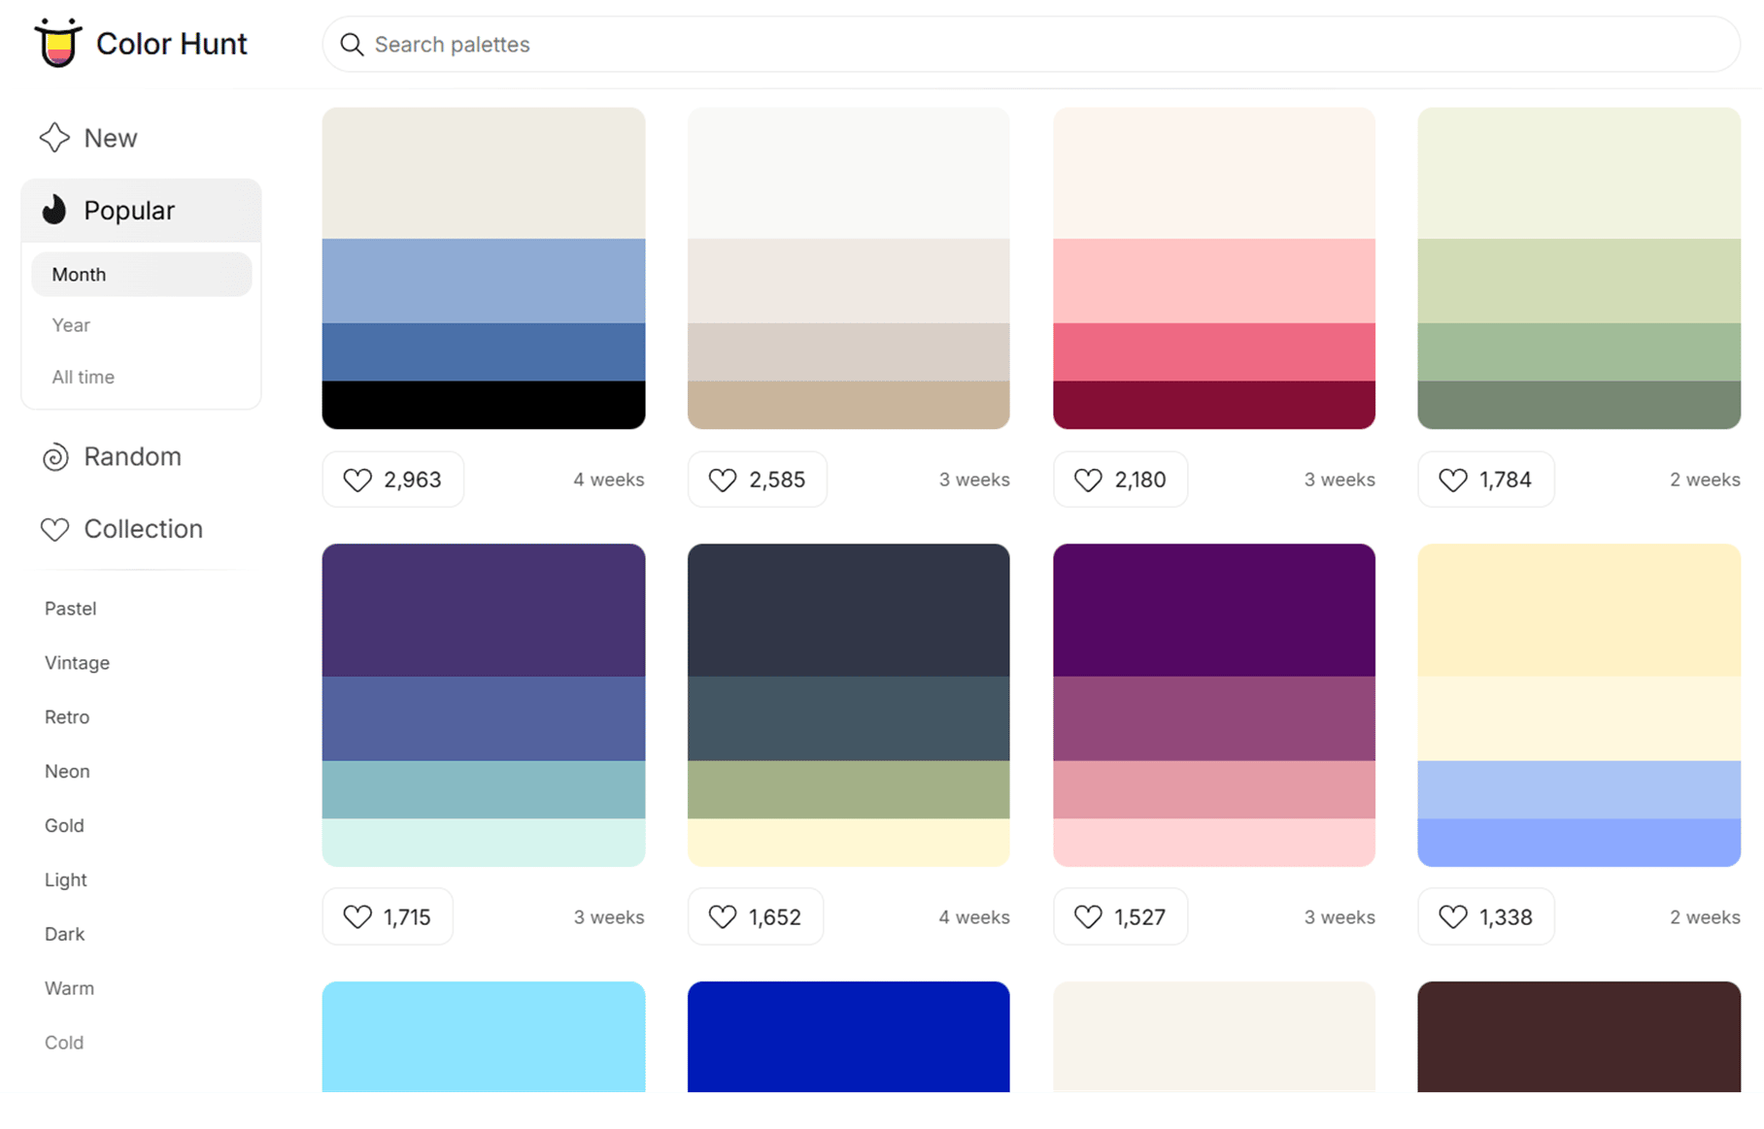Focus the Search palettes input field

click(1030, 45)
